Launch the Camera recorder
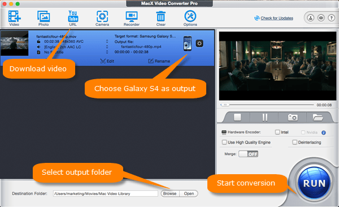339x207 pixels. (102, 18)
